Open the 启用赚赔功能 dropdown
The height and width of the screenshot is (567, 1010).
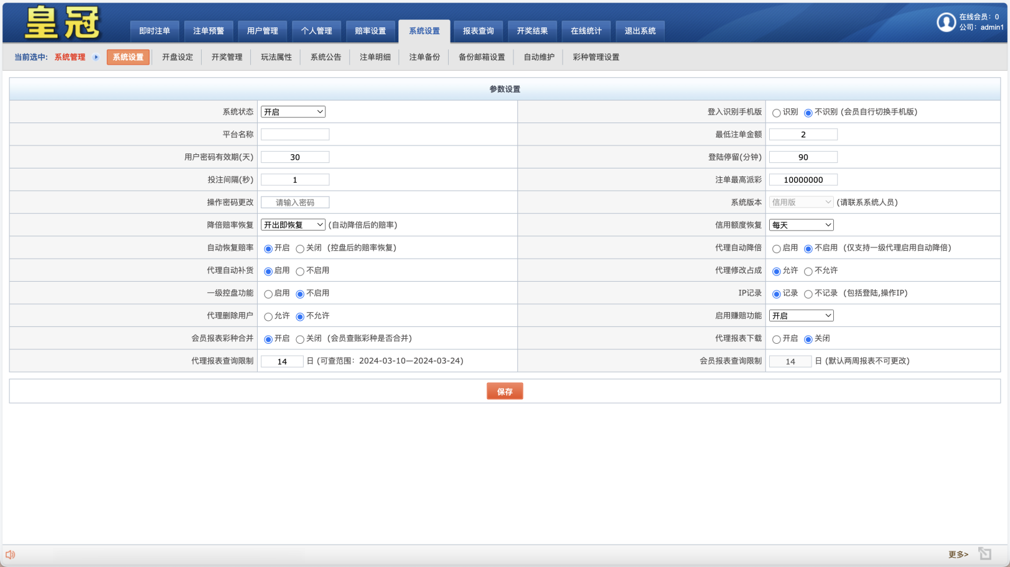801,315
